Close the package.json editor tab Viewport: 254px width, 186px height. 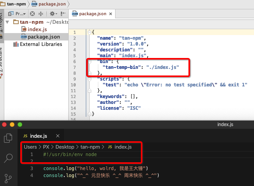click(110, 14)
